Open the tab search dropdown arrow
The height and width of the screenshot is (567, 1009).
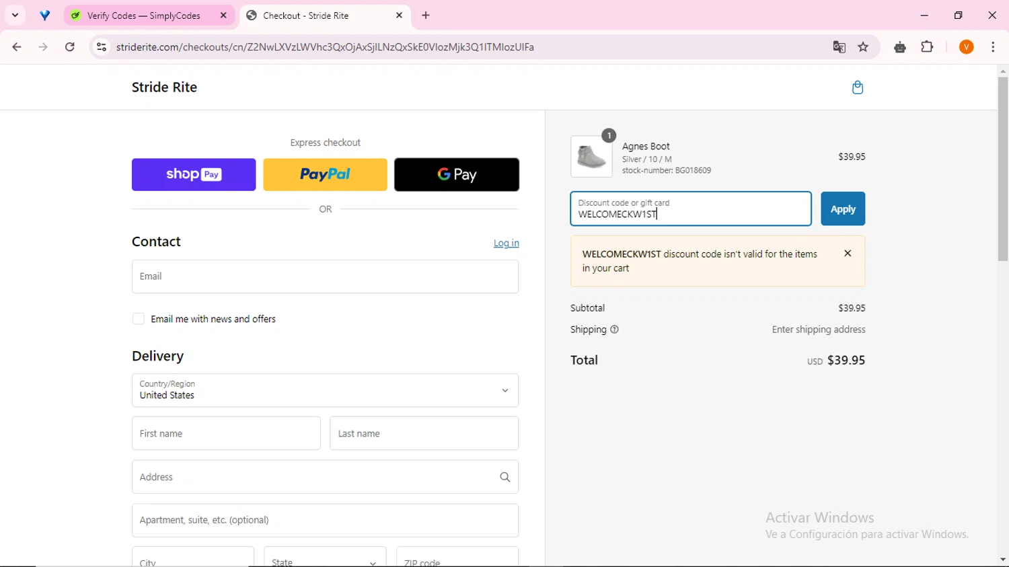(15, 15)
